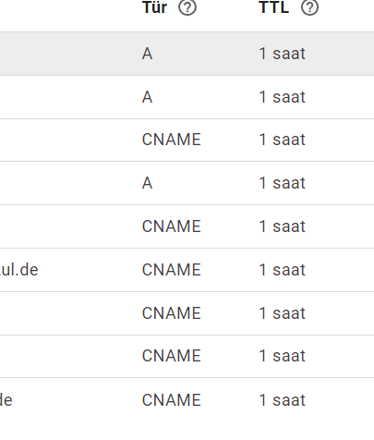Select the second A record row type
374x440 pixels.
click(147, 97)
